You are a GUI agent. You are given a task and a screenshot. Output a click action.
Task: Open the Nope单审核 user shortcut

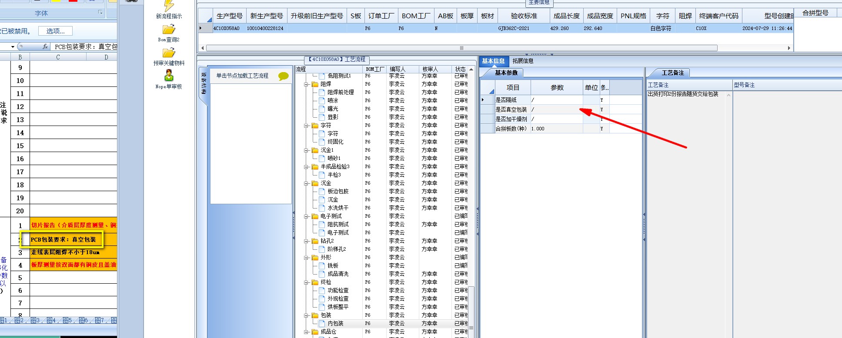pos(169,80)
